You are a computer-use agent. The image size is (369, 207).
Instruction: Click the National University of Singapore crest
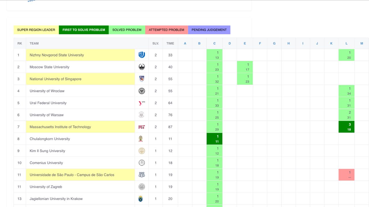coord(142,79)
